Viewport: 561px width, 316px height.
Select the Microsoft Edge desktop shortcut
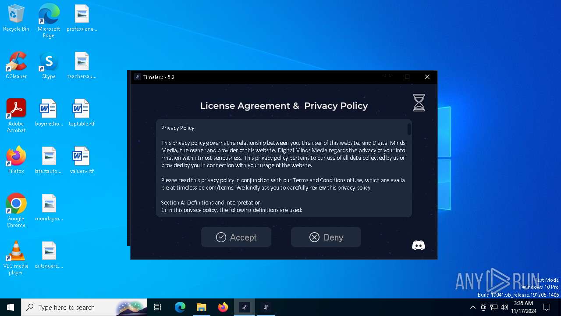point(49,21)
